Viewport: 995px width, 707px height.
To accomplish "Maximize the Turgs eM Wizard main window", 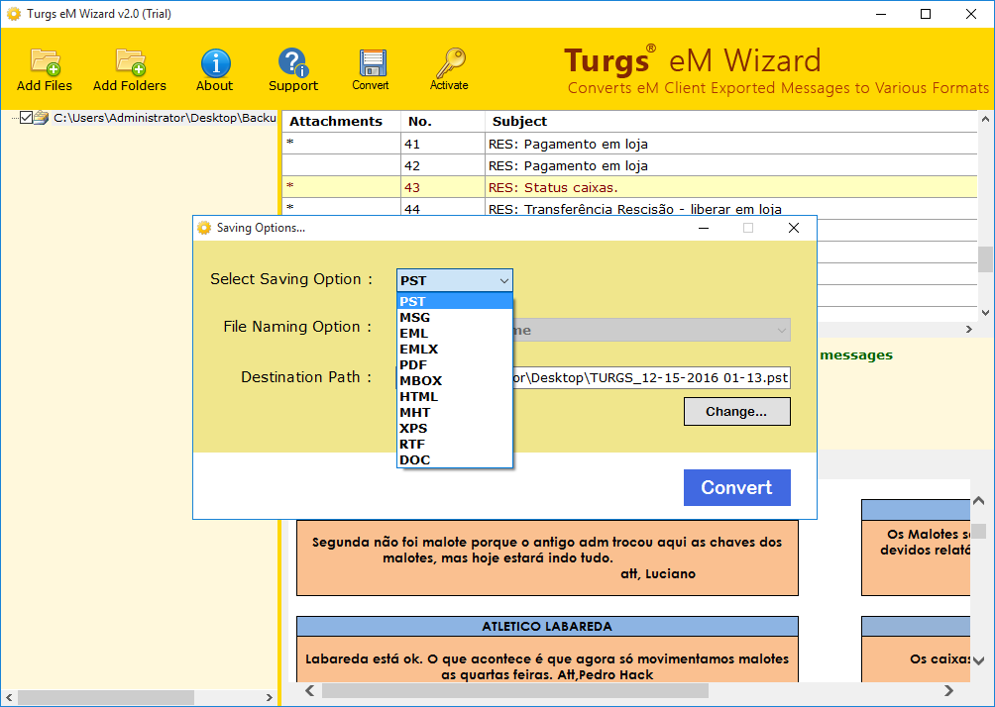I will point(926,14).
